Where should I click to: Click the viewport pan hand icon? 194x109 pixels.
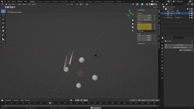[133, 24]
